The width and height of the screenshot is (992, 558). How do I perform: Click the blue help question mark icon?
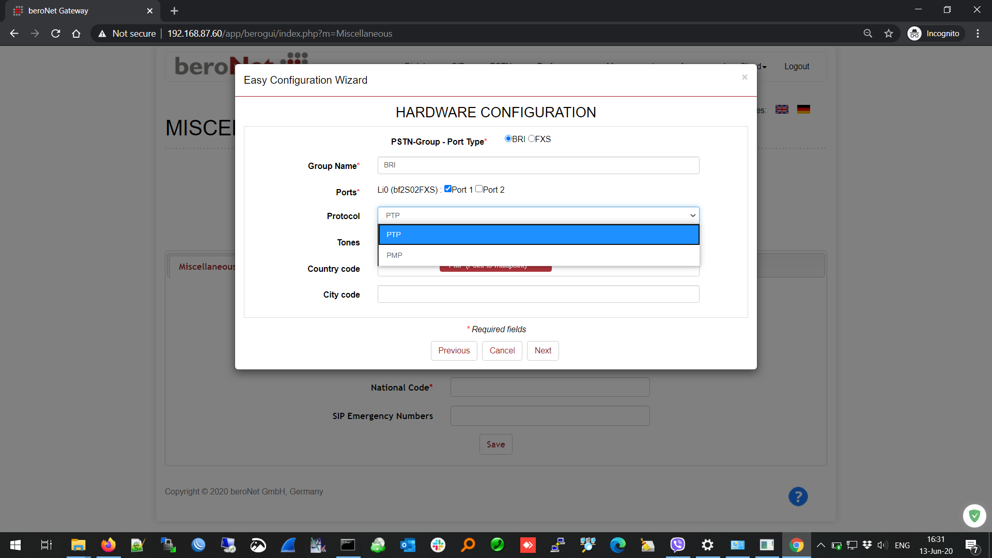pos(798,497)
